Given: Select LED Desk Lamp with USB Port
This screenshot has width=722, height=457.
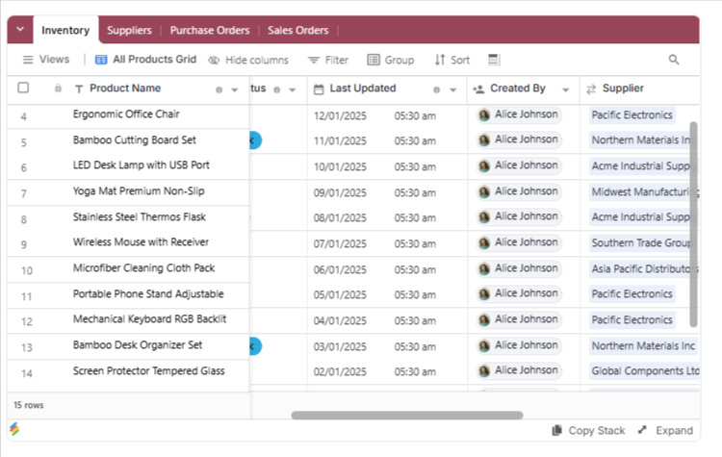Looking at the screenshot, I should pyautogui.click(x=141, y=165).
